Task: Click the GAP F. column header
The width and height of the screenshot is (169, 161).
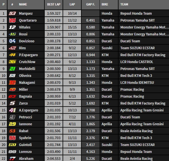Action: point(91,4)
